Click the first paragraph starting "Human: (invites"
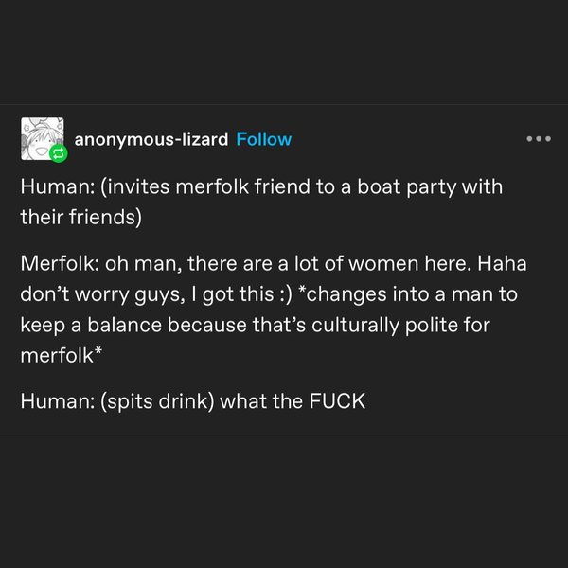This screenshot has height=568, width=568. coord(260,186)
